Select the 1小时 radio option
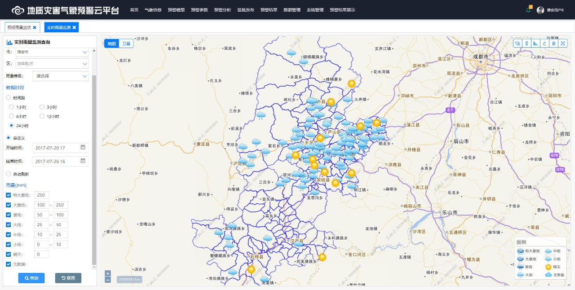 [x=12, y=107]
